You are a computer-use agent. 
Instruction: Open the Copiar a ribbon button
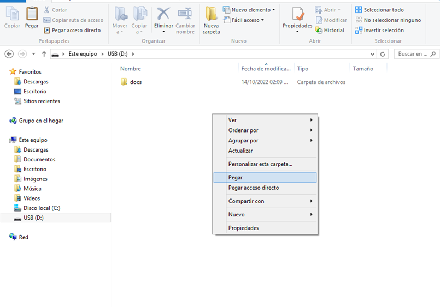click(x=139, y=20)
